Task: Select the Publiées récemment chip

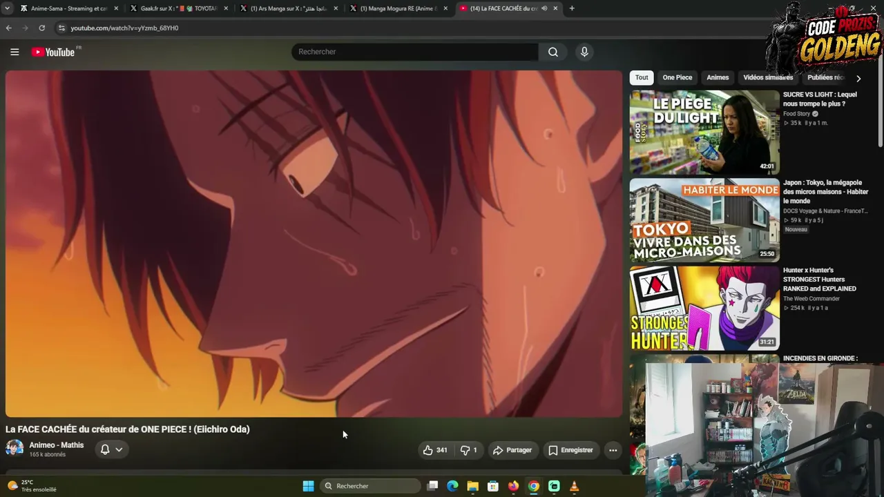Action: pos(827,77)
